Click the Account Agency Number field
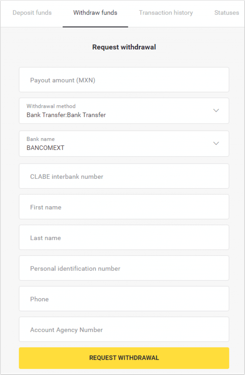Screen dimensions: 245x375 pyautogui.click(x=124, y=329)
